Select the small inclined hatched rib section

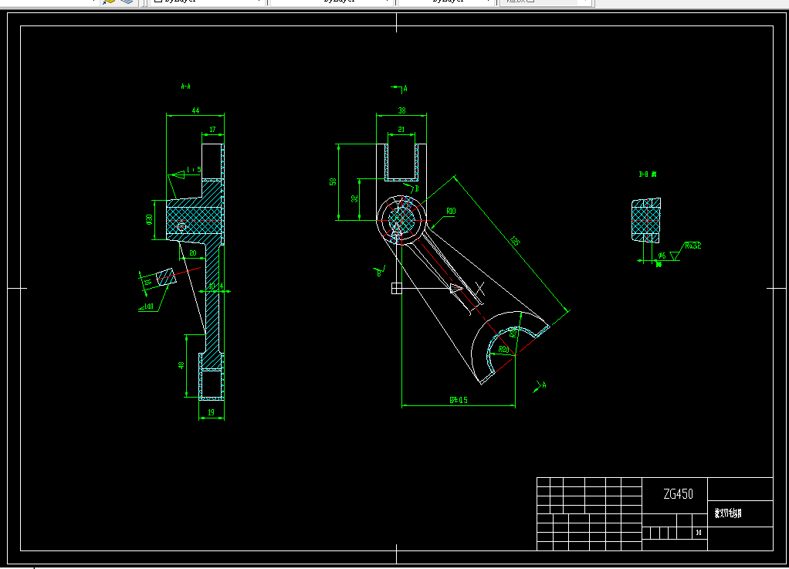[166, 277]
